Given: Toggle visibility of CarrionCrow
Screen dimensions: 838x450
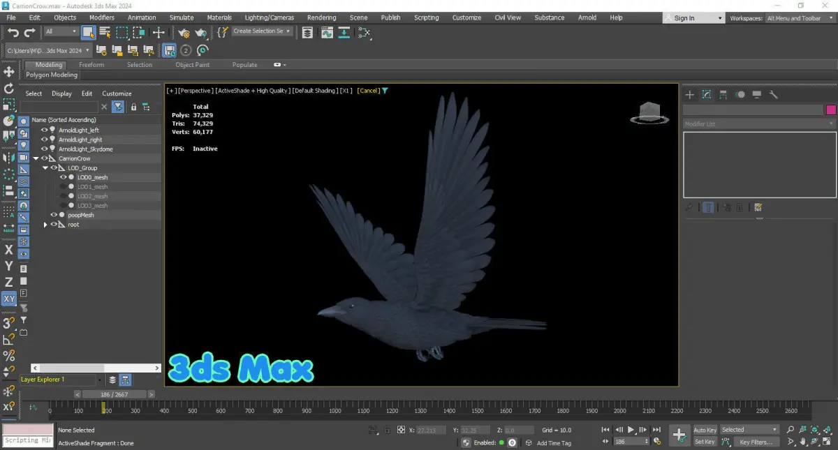Looking at the screenshot, I should point(44,158).
